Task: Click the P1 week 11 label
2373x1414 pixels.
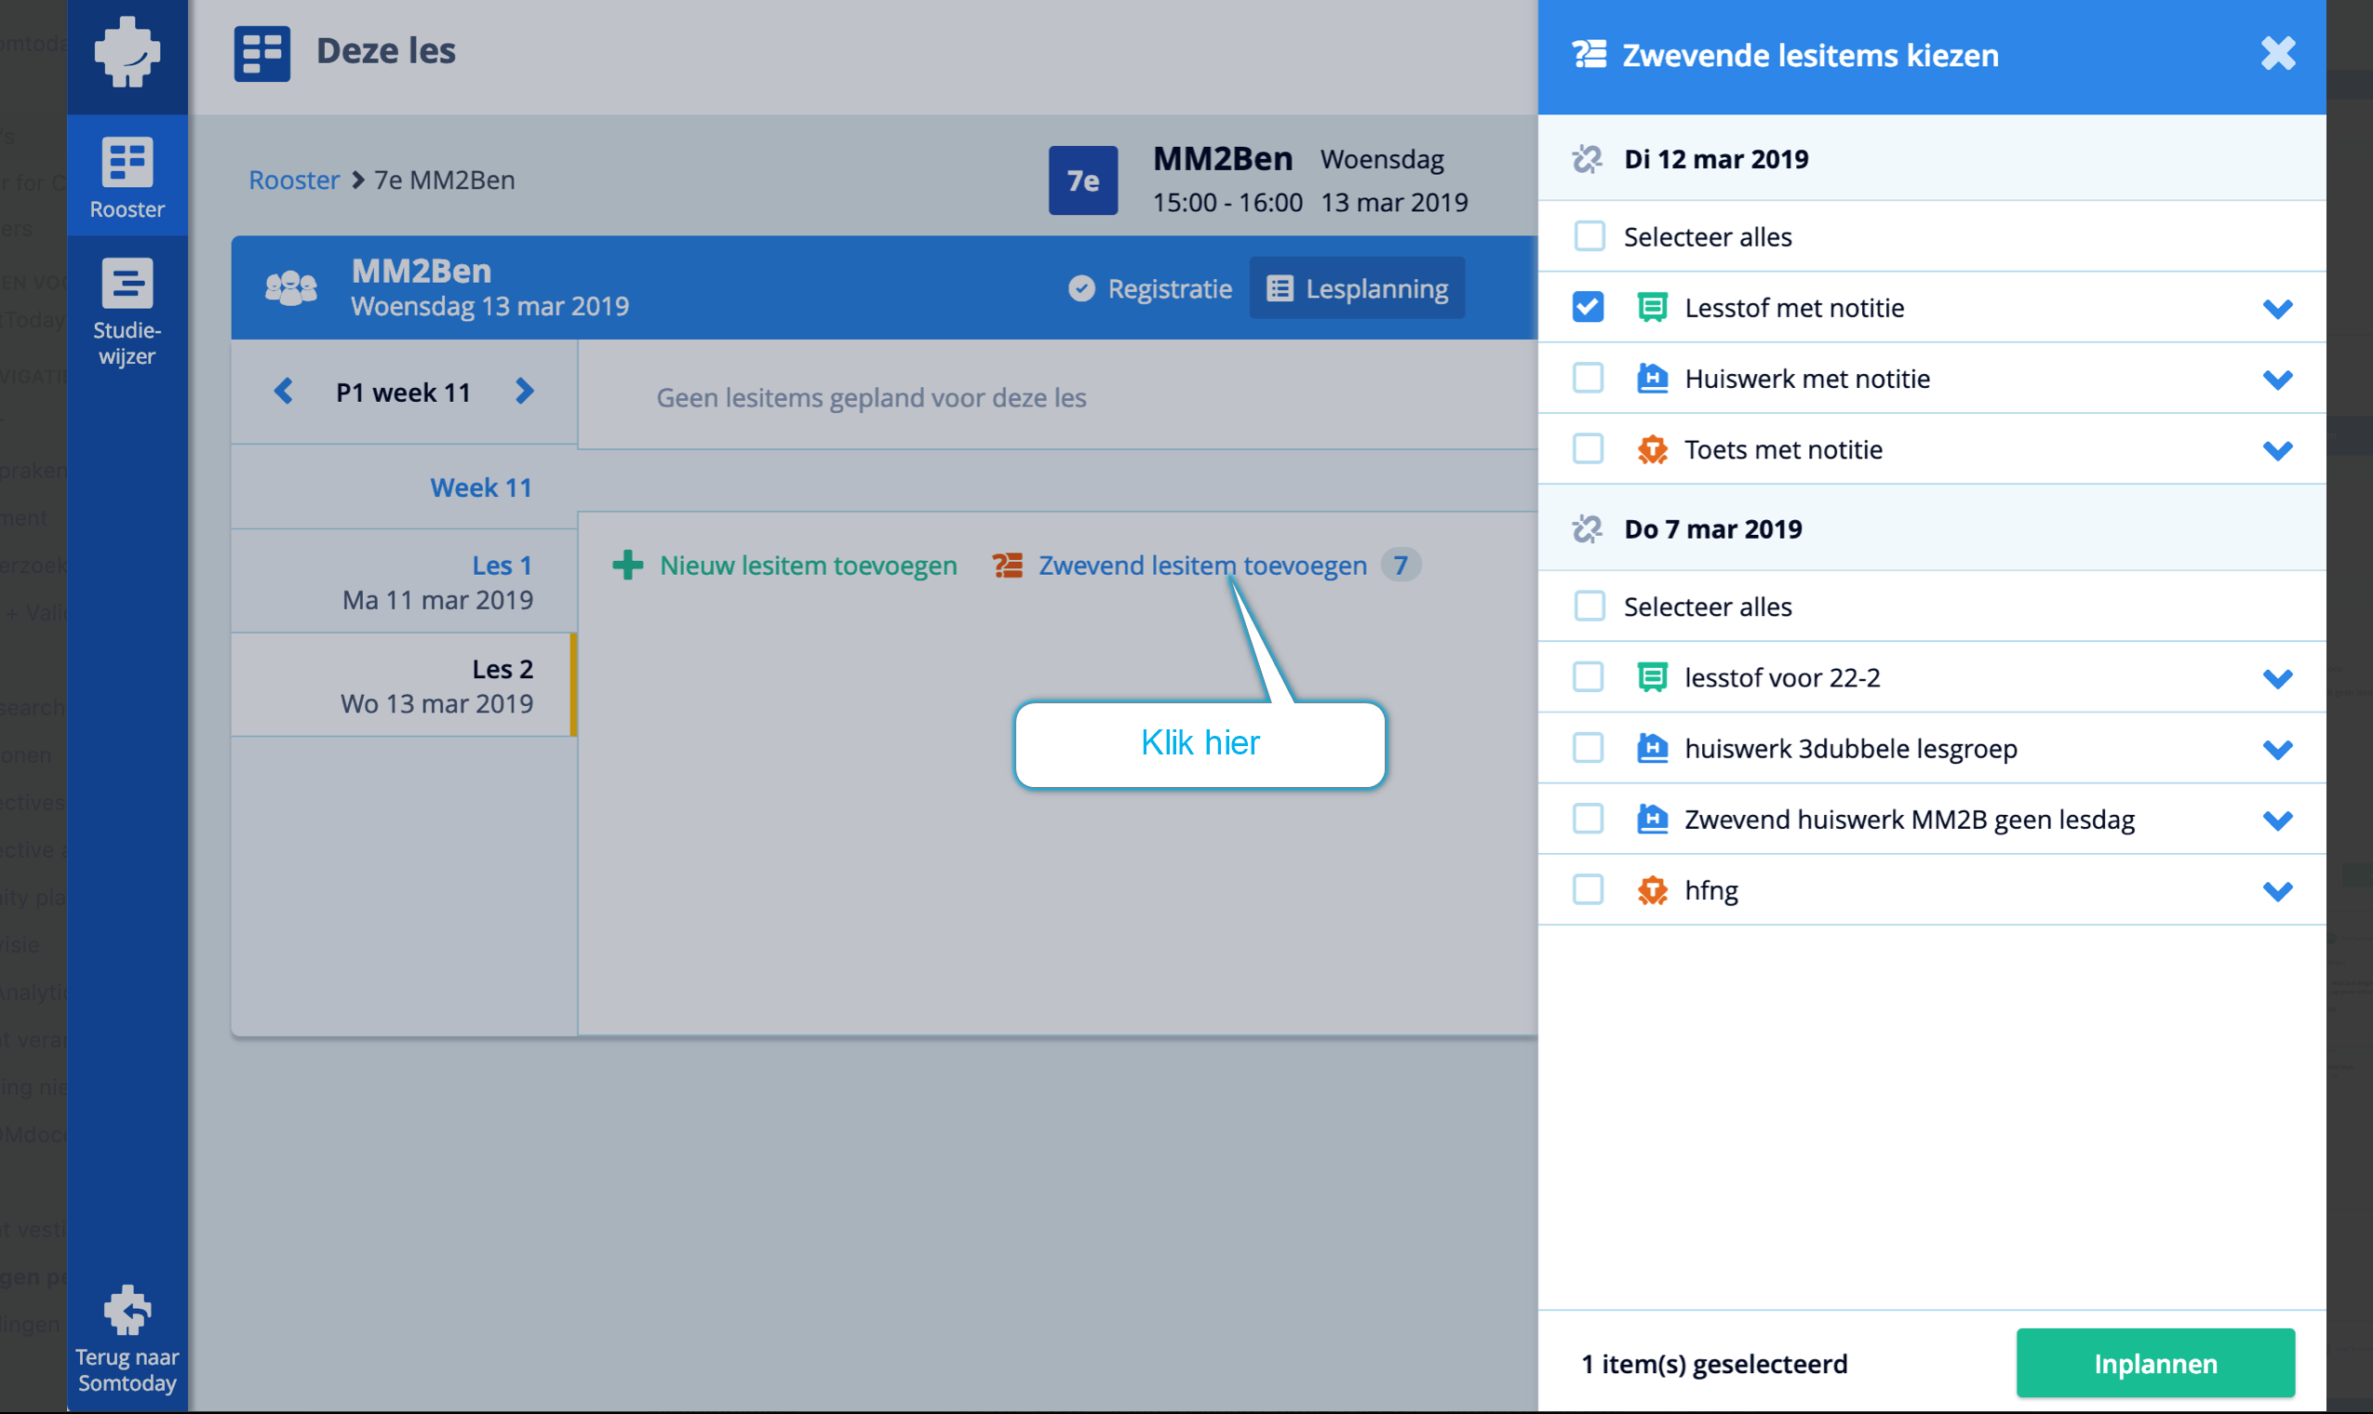Action: coord(403,392)
